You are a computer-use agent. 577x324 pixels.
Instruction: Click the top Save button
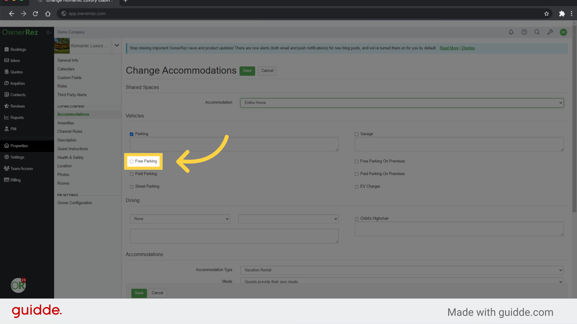(x=247, y=71)
